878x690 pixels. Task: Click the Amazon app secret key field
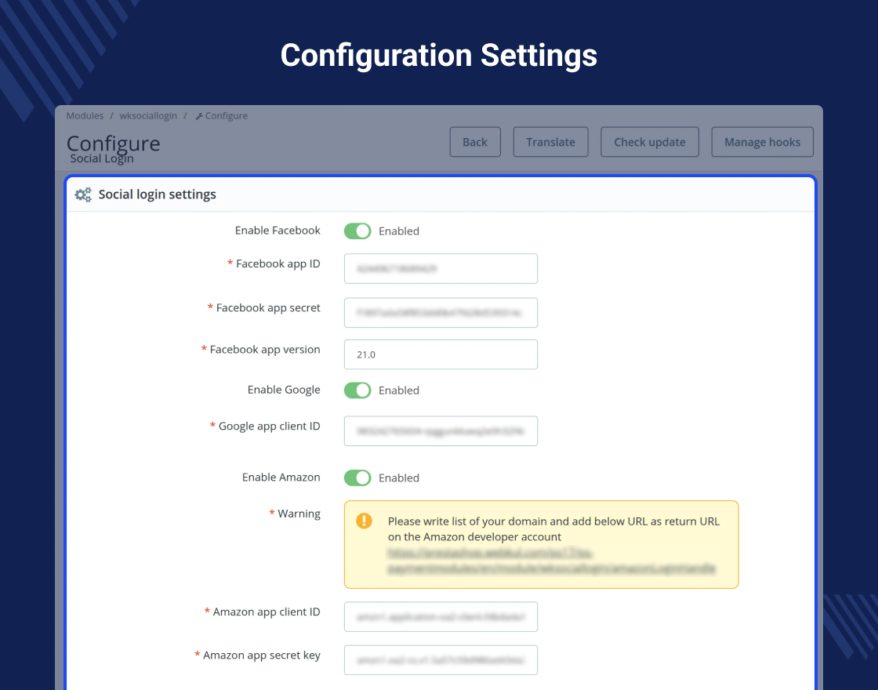441,659
